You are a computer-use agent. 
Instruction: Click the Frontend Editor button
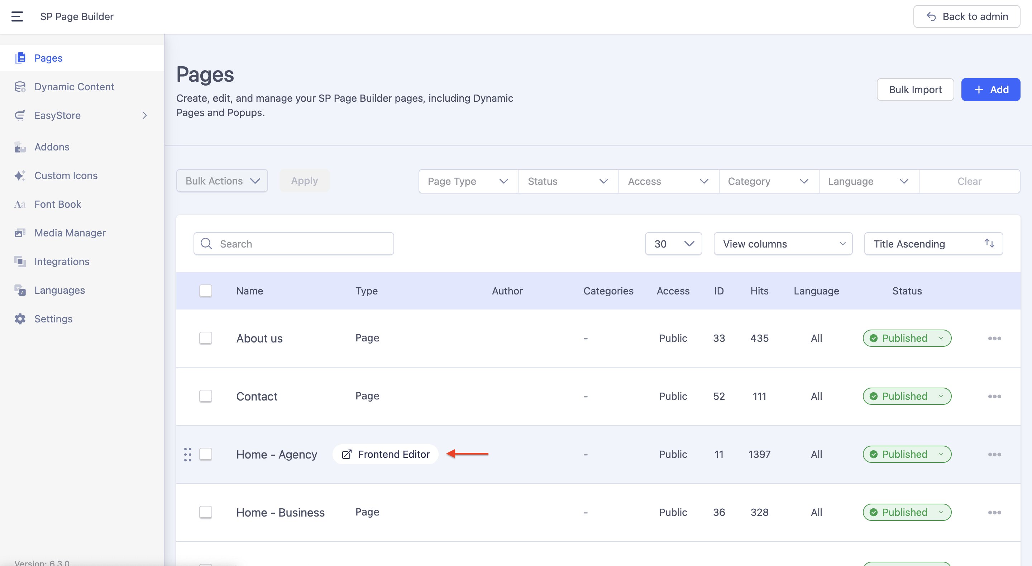click(x=386, y=454)
